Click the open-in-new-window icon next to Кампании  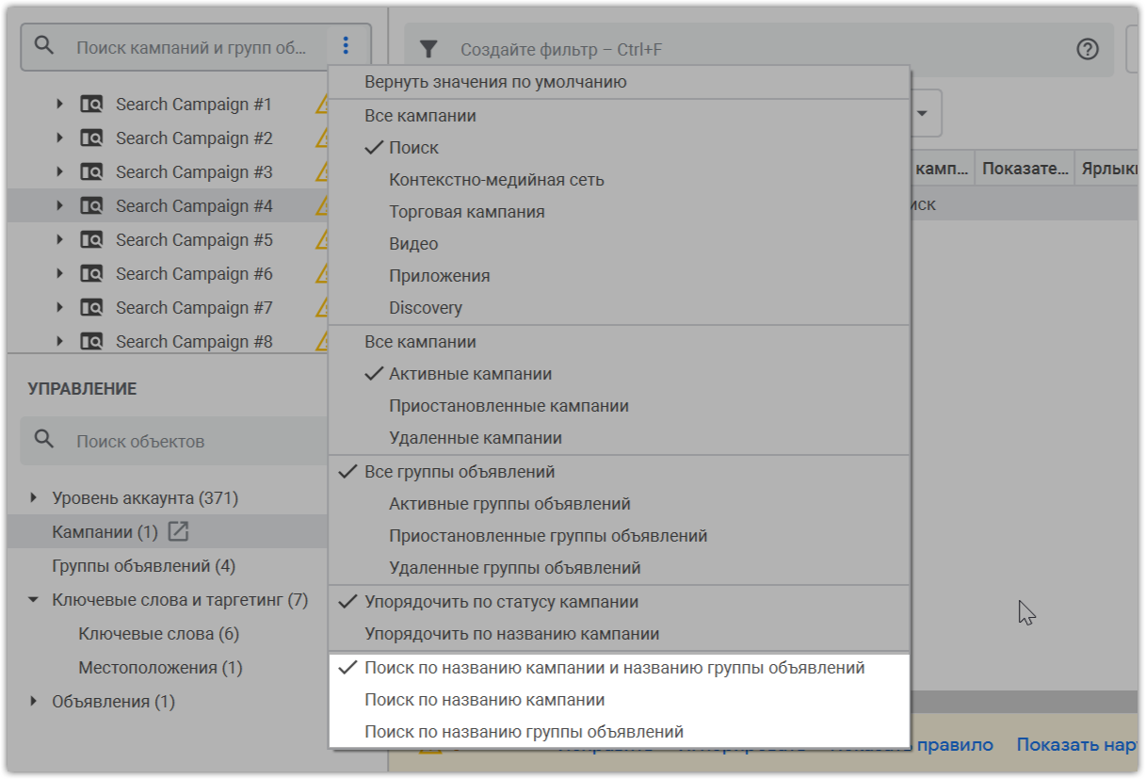tap(178, 532)
